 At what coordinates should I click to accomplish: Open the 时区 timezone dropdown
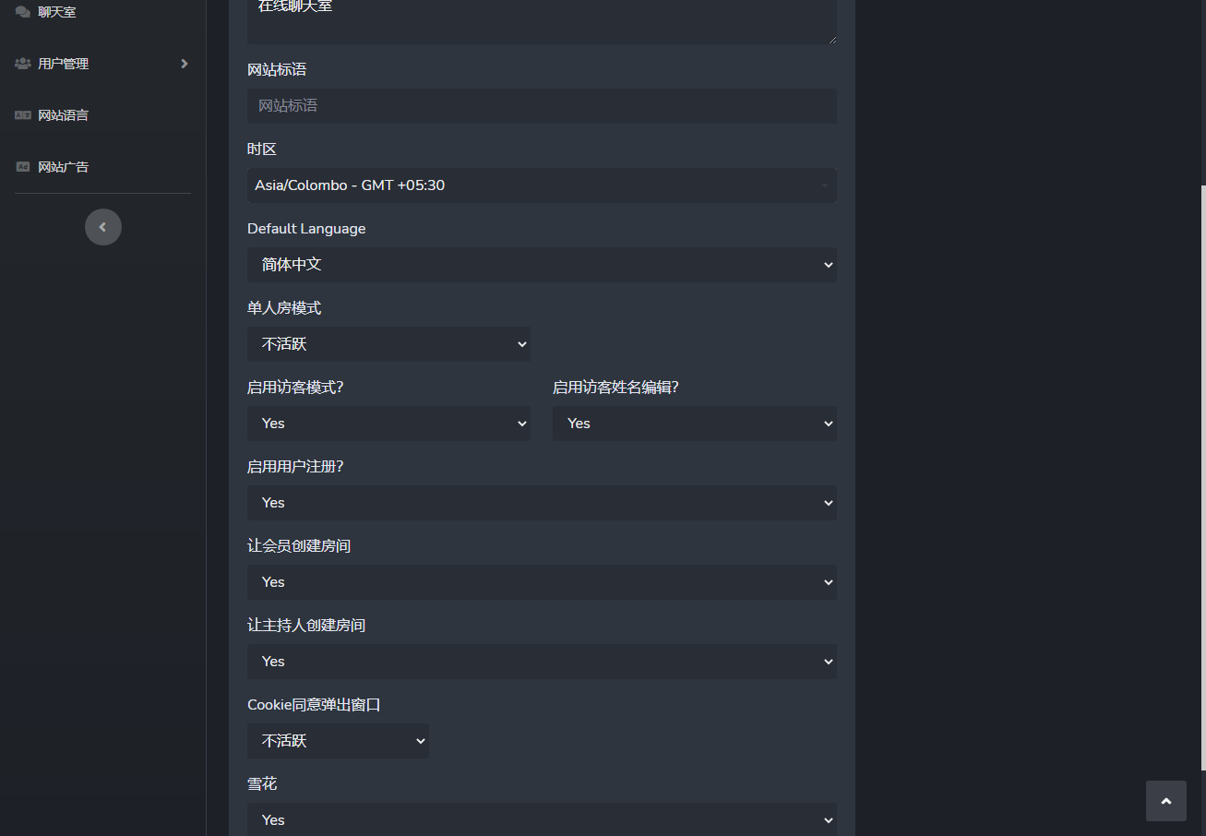click(x=542, y=185)
